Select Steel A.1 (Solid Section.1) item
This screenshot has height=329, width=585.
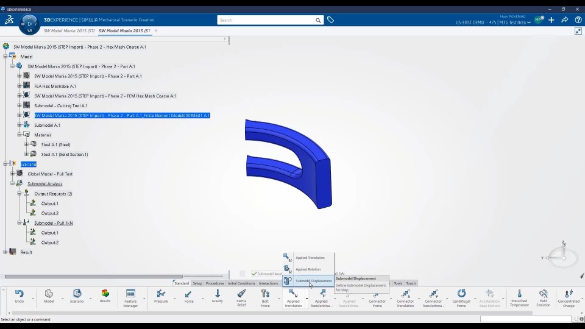(x=65, y=154)
